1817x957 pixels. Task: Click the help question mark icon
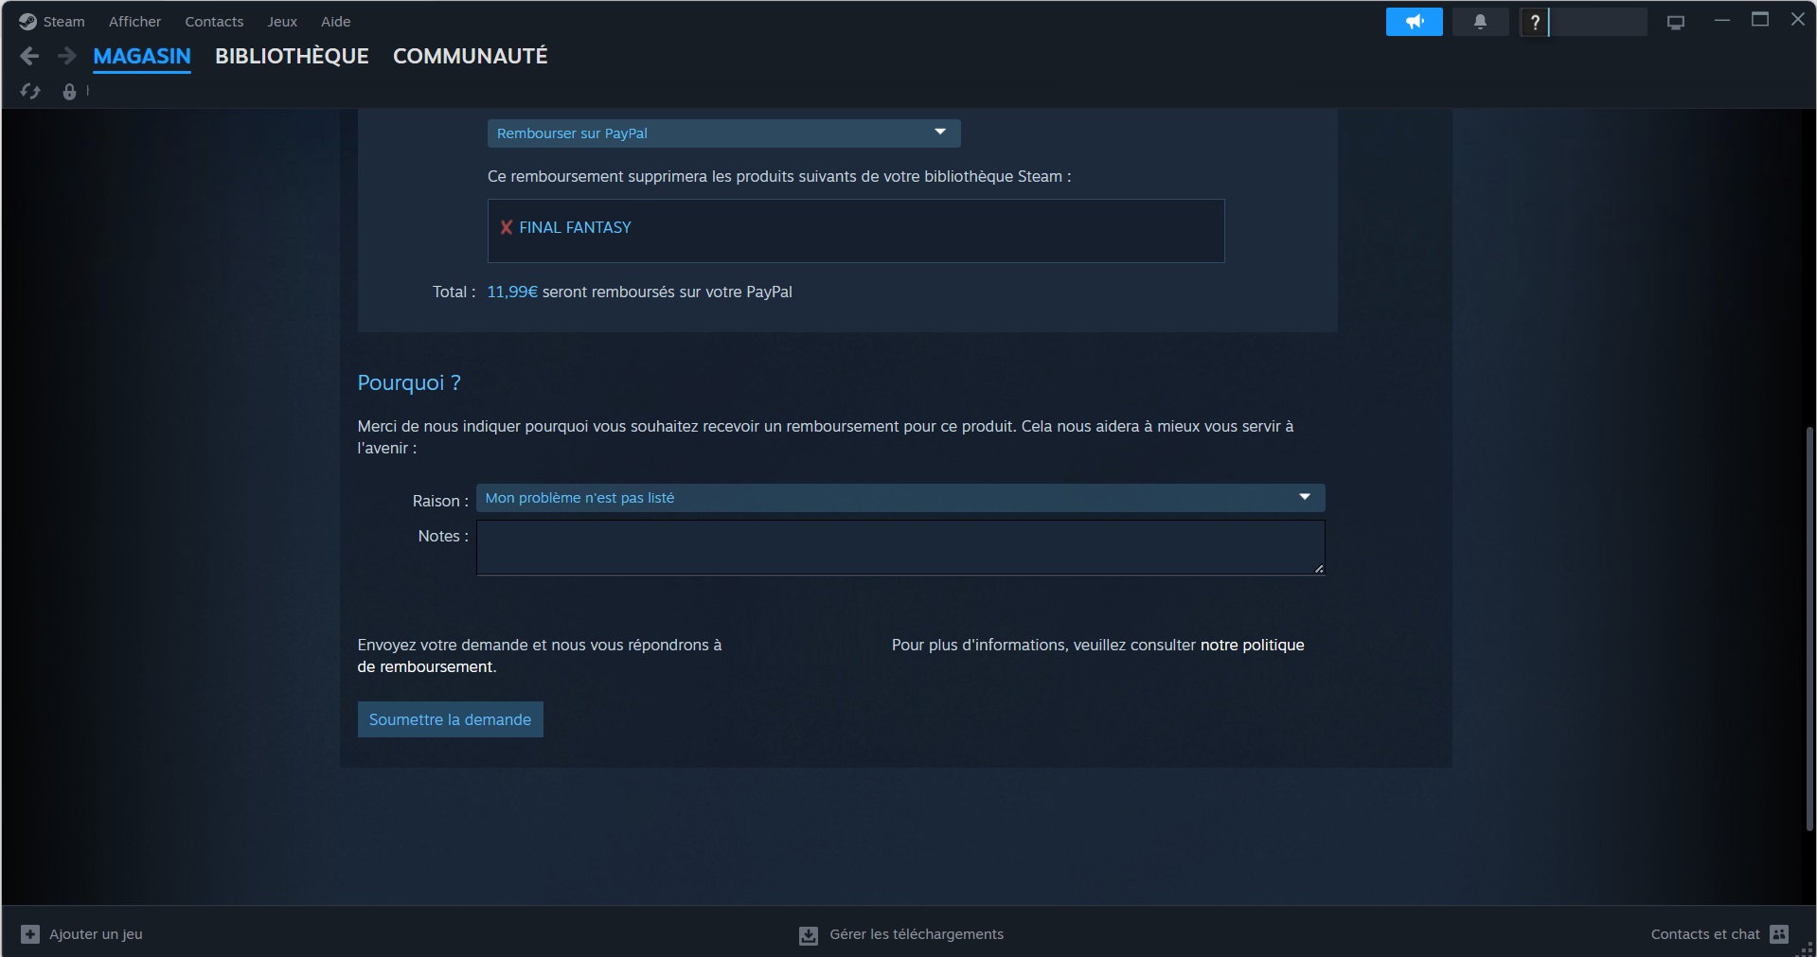click(1534, 21)
